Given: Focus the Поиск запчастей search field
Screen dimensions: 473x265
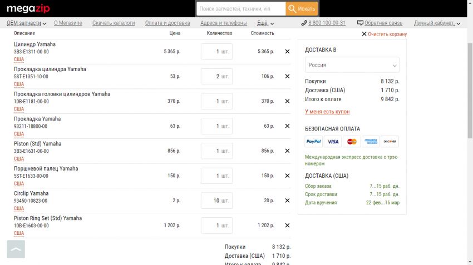Looking at the screenshot, I should (x=241, y=9).
